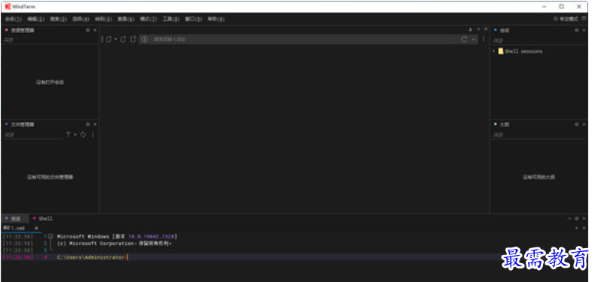Open settings gear of 会话 panel
Viewport: 595px width, 282px height.
pos(576,30)
